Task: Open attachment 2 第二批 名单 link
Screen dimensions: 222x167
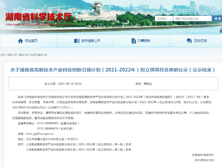Action: pos(79,150)
